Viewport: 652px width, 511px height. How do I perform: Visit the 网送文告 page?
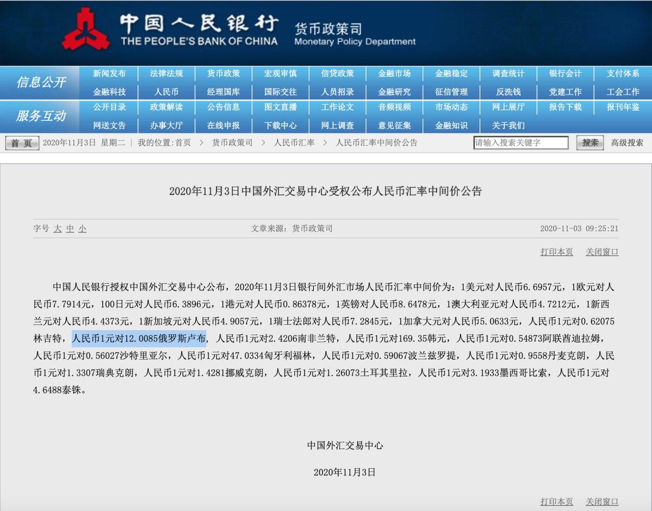point(110,125)
